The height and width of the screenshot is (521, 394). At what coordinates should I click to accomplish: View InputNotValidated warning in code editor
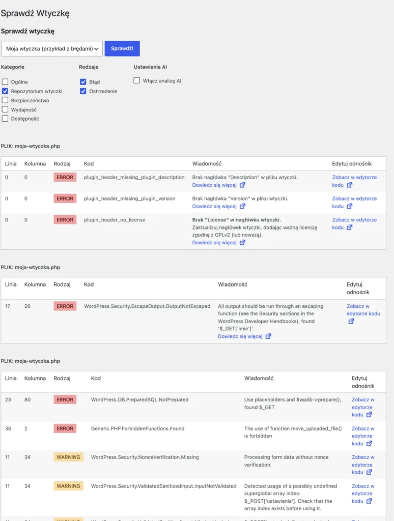(363, 494)
